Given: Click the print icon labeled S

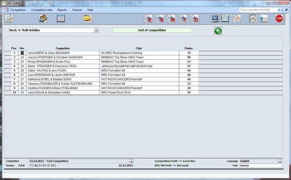Looking at the screenshot, I should (x=160, y=19).
